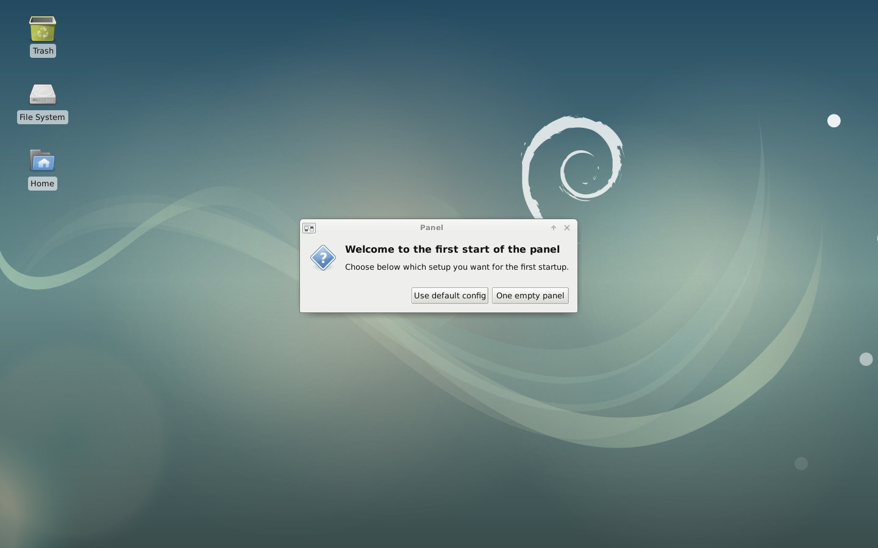Click the Trash label text

point(43,51)
